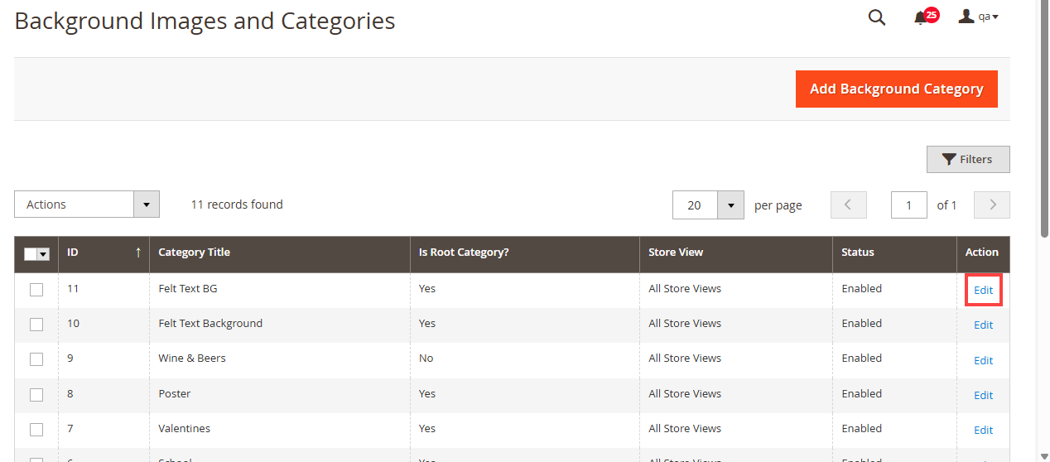The image size is (1050, 462).
Task: Open header select-all checkbox dropdown
Action: point(43,254)
